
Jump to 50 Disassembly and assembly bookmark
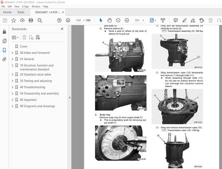click(x=39, y=93)
